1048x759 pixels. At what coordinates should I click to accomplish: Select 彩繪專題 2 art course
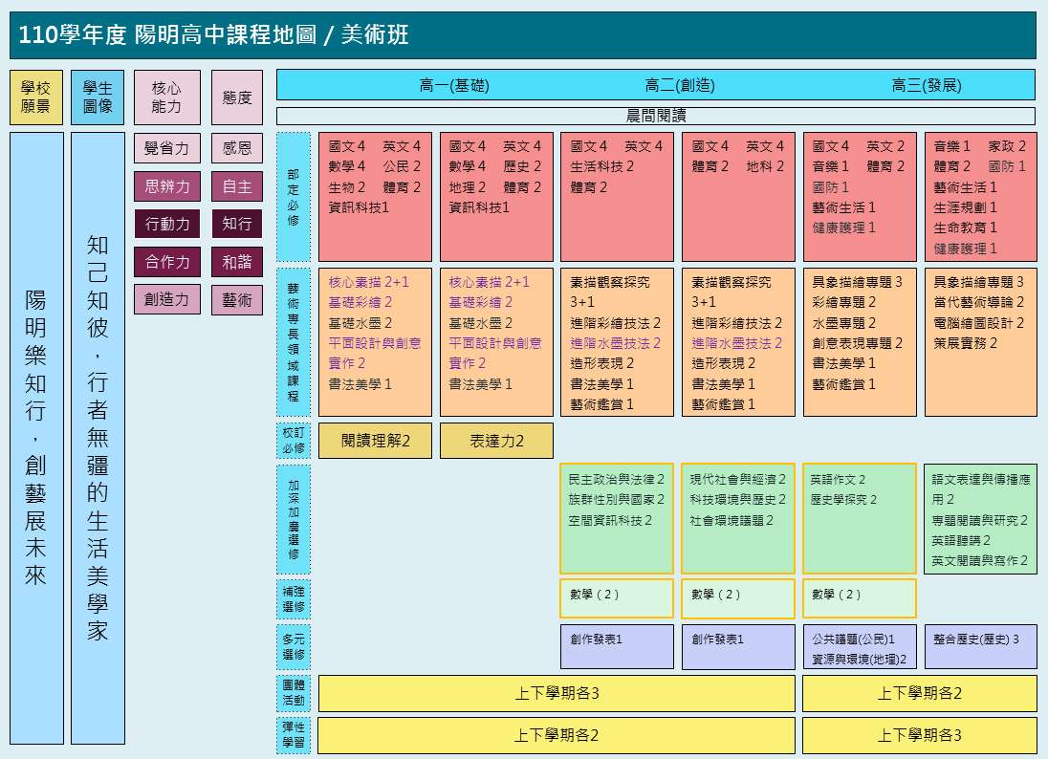pos(843,302)
